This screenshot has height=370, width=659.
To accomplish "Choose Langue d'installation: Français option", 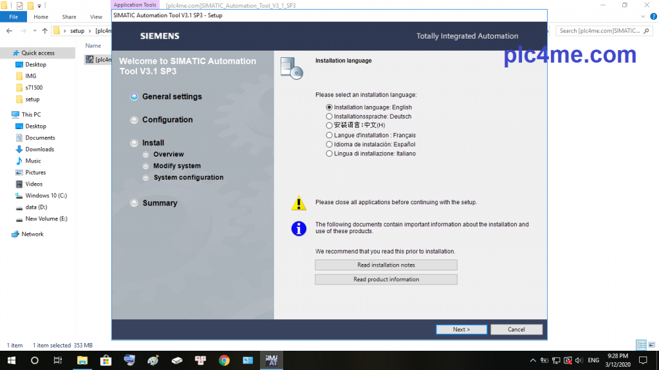I will click(x=329, y=136).
